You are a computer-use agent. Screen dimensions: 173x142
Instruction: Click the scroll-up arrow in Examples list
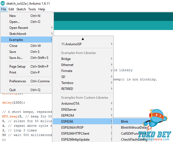83,39
